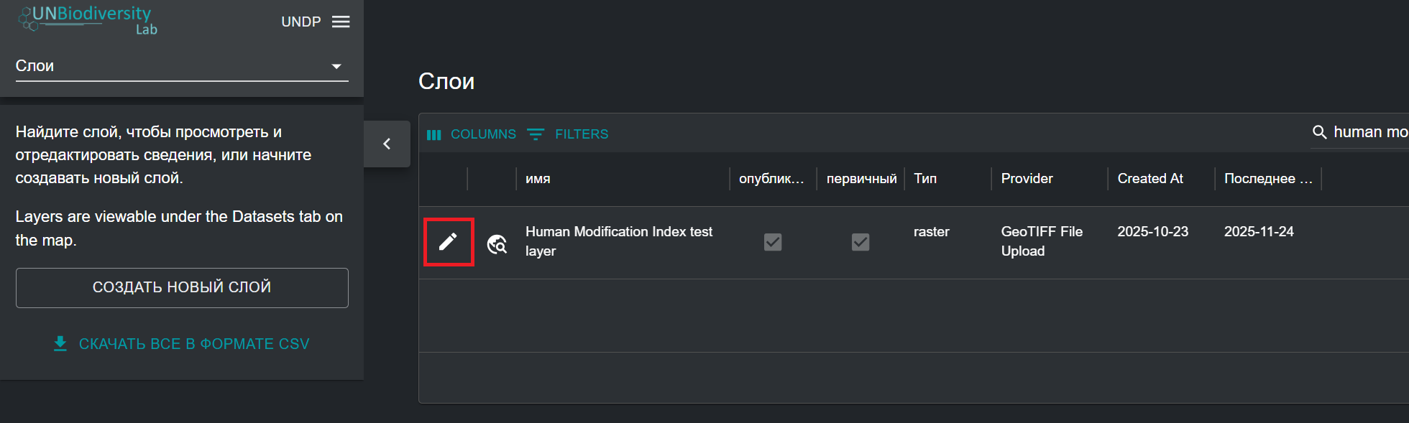Click the download arrow icon for CSV
Image resolution: width=1409 pixels, height=423 pixels.
(60, 344)
